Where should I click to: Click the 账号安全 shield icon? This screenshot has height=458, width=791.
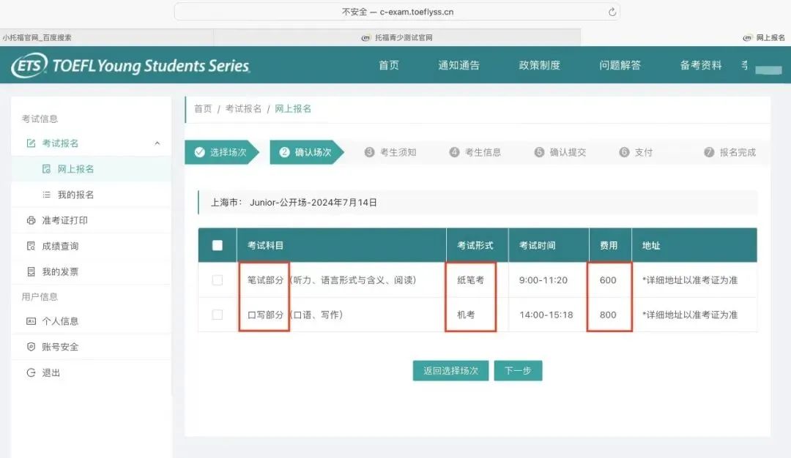click(31, 347)
